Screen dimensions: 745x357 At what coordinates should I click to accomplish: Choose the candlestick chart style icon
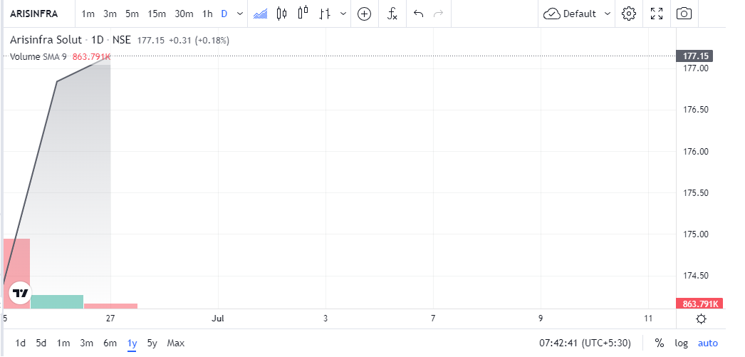point(282,14)
